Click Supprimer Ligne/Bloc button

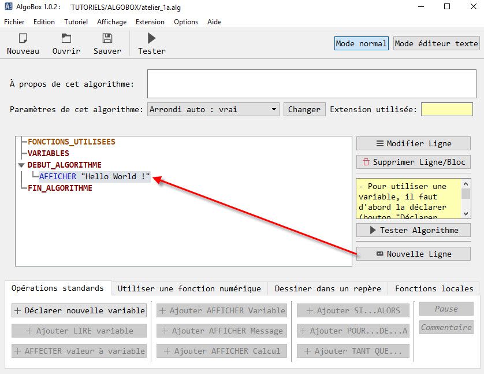click(414, 162)
